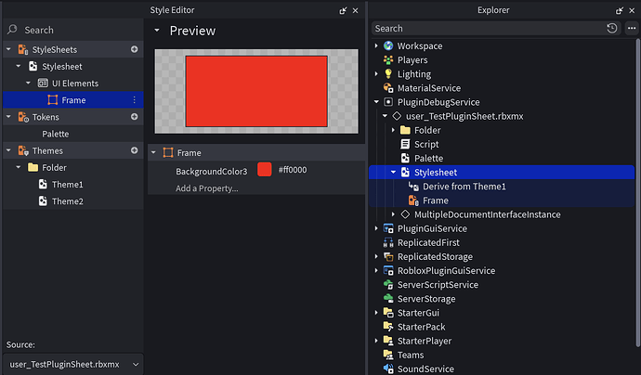
Task: Select Theme1 in the Themes folder
Action: tap(67, 185)
